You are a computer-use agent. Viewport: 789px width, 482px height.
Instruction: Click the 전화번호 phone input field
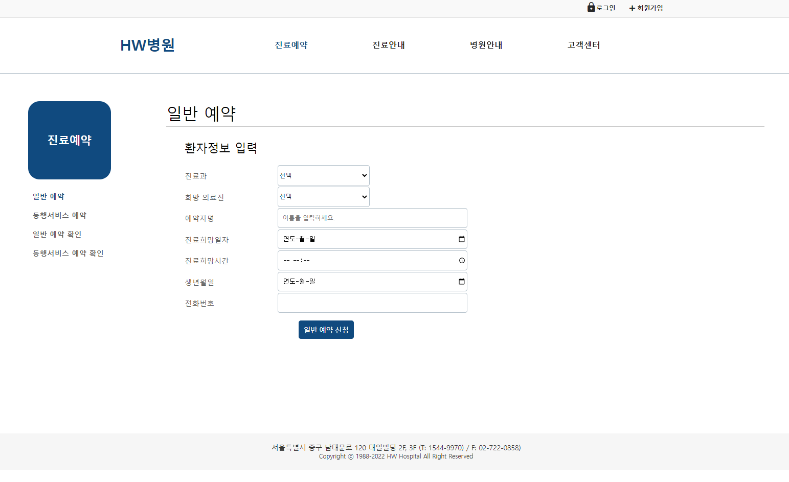point(372,303)
